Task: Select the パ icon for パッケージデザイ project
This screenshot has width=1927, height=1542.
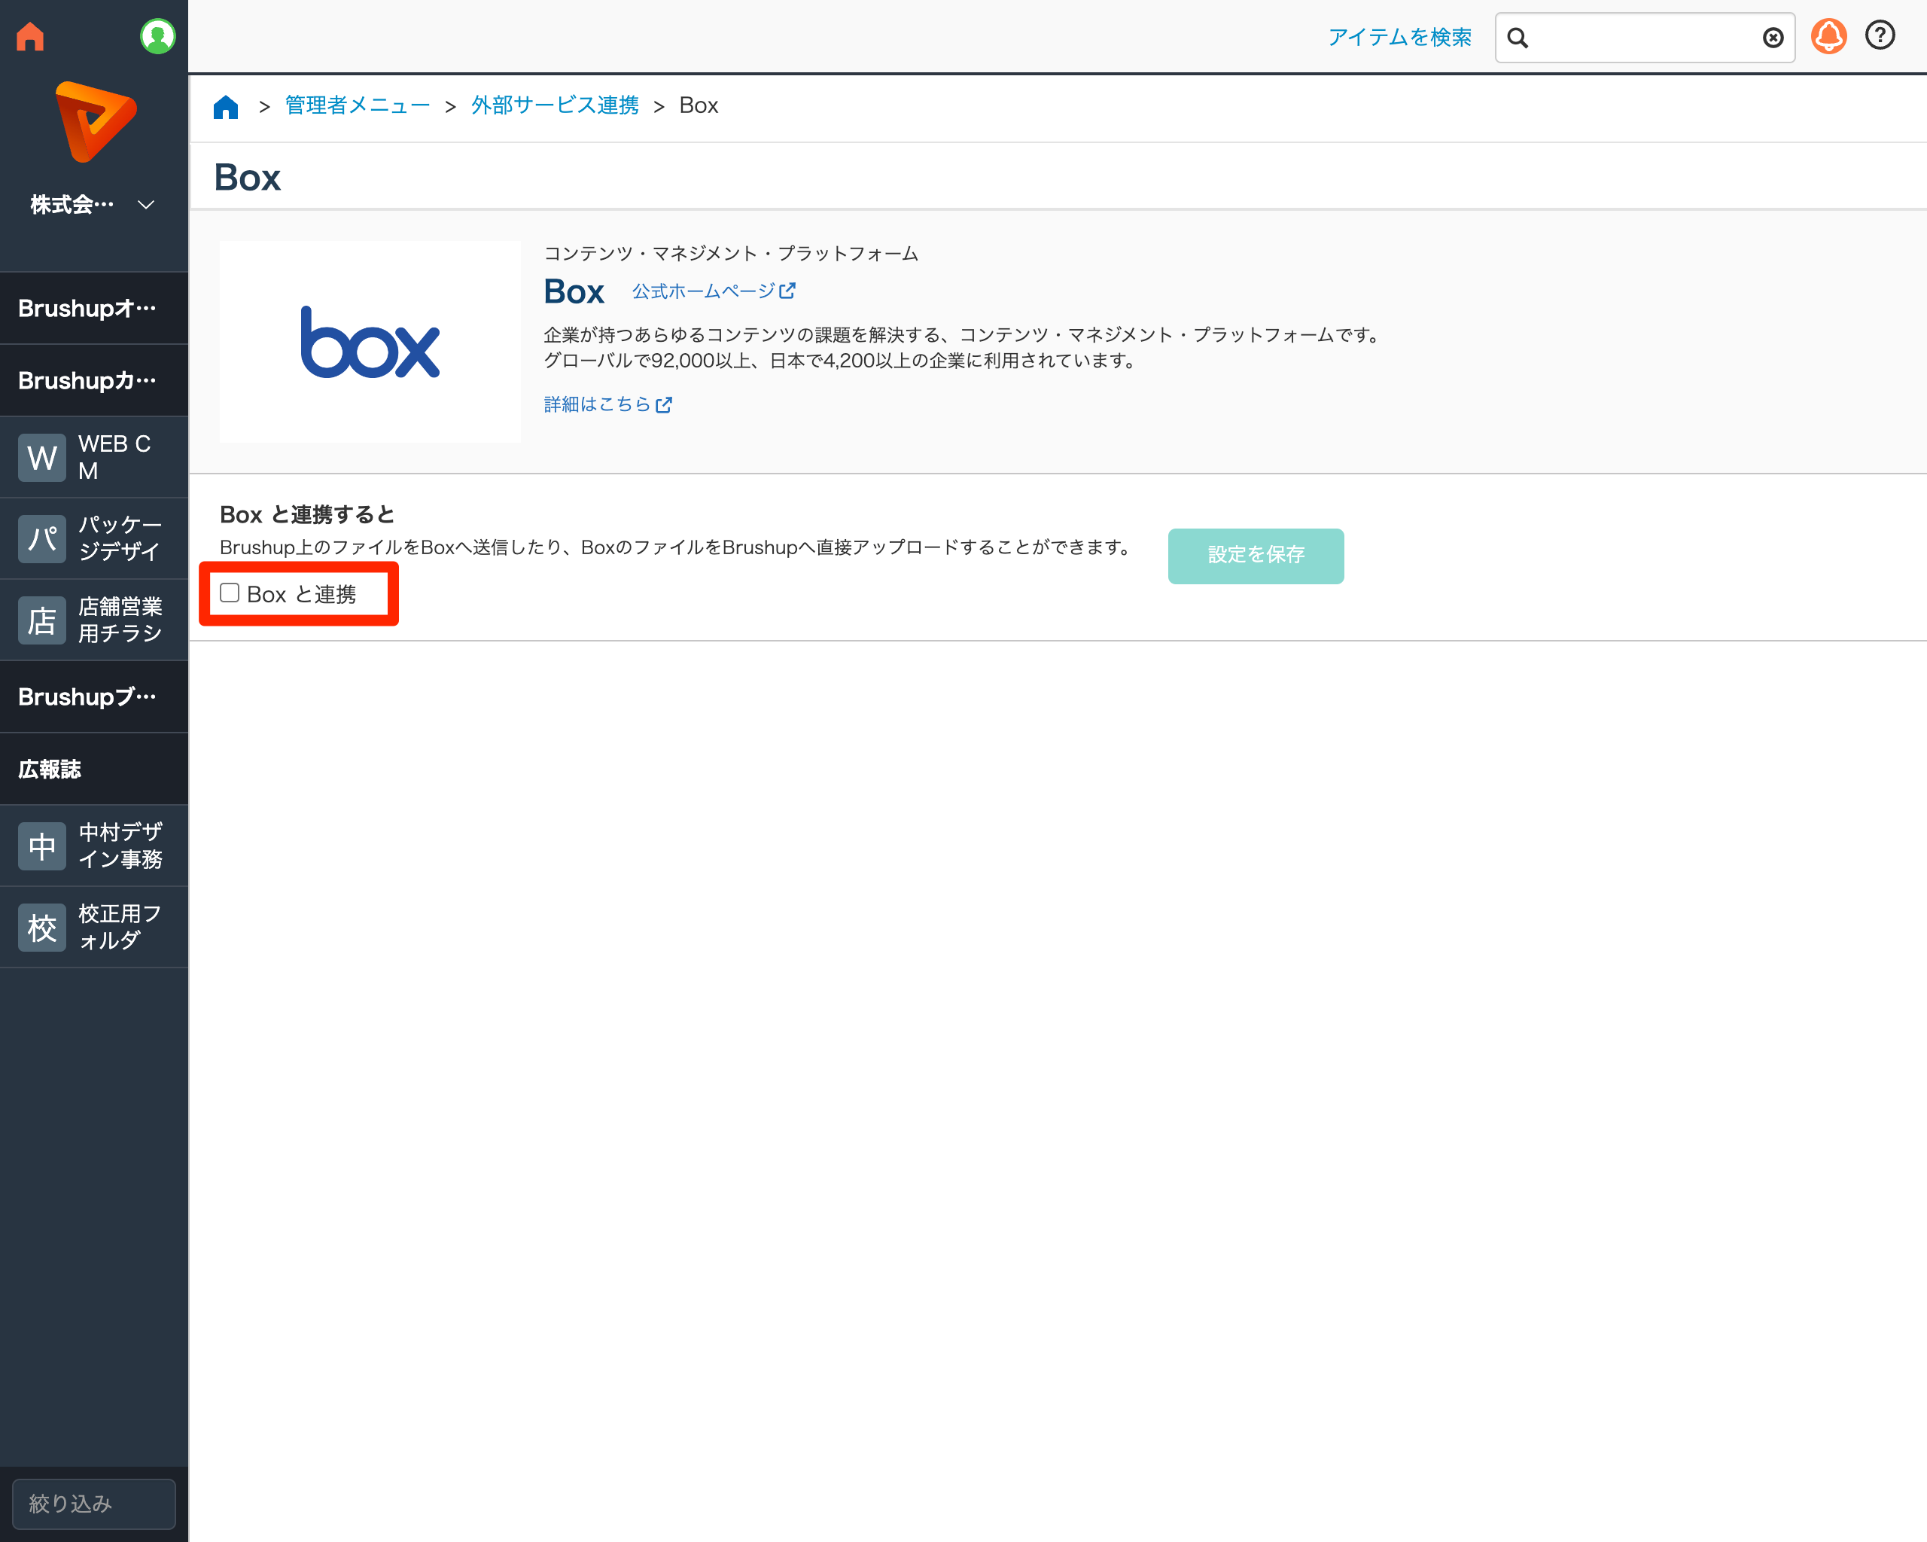Action: pyautogui.click(x=42, y=539)
